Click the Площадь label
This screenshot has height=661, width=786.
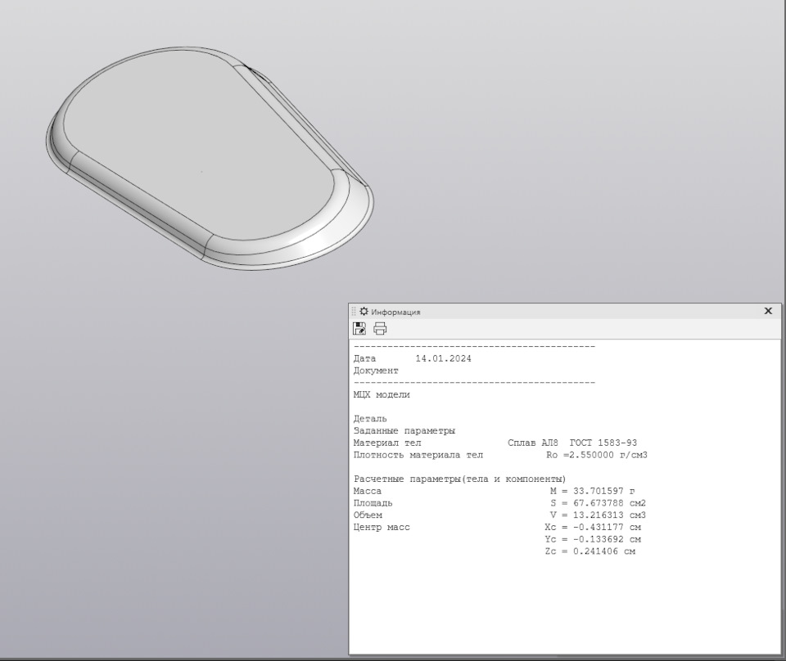(373, 503)
